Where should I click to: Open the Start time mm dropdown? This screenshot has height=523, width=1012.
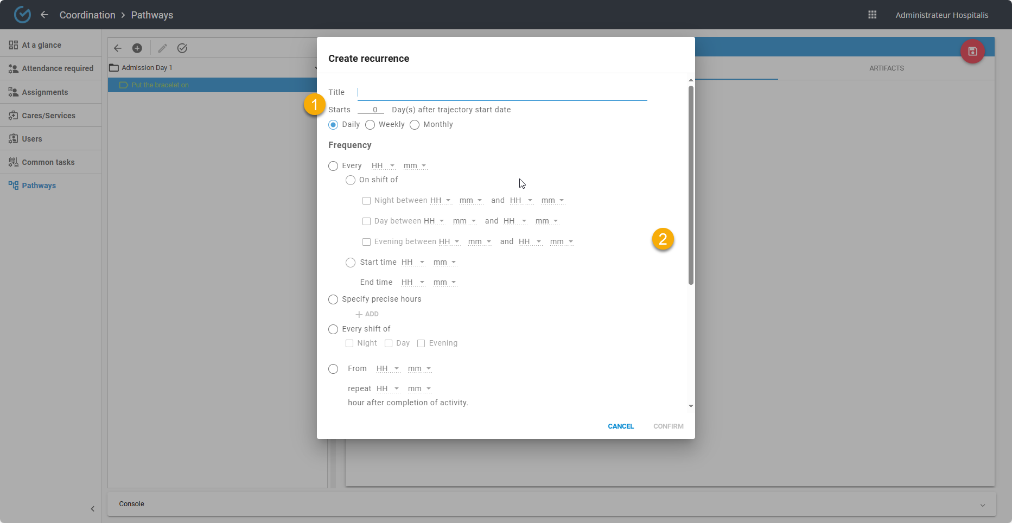coord(445,263)
